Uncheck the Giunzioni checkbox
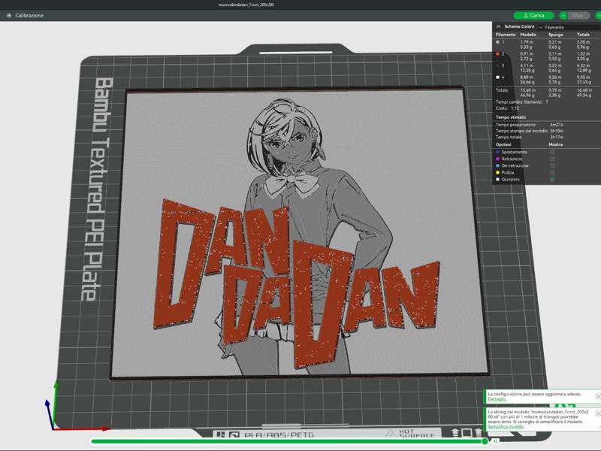The image size is (601, 451). [552, 180]
